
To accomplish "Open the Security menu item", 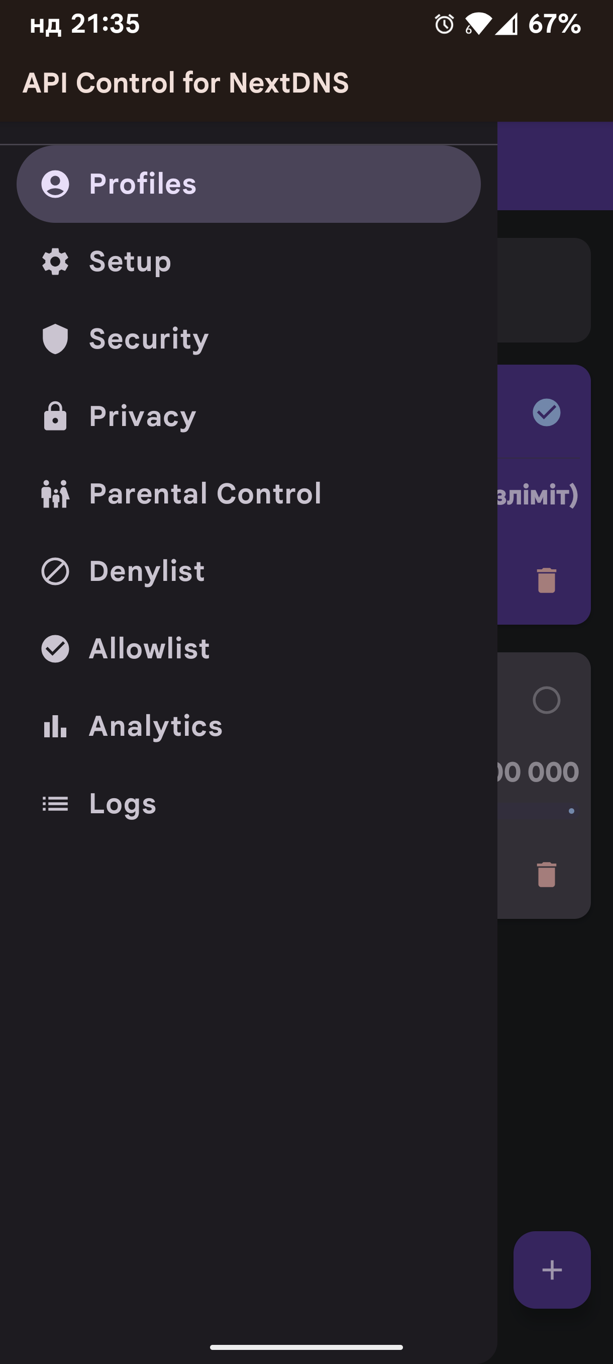I will click(x=149, y=339).
